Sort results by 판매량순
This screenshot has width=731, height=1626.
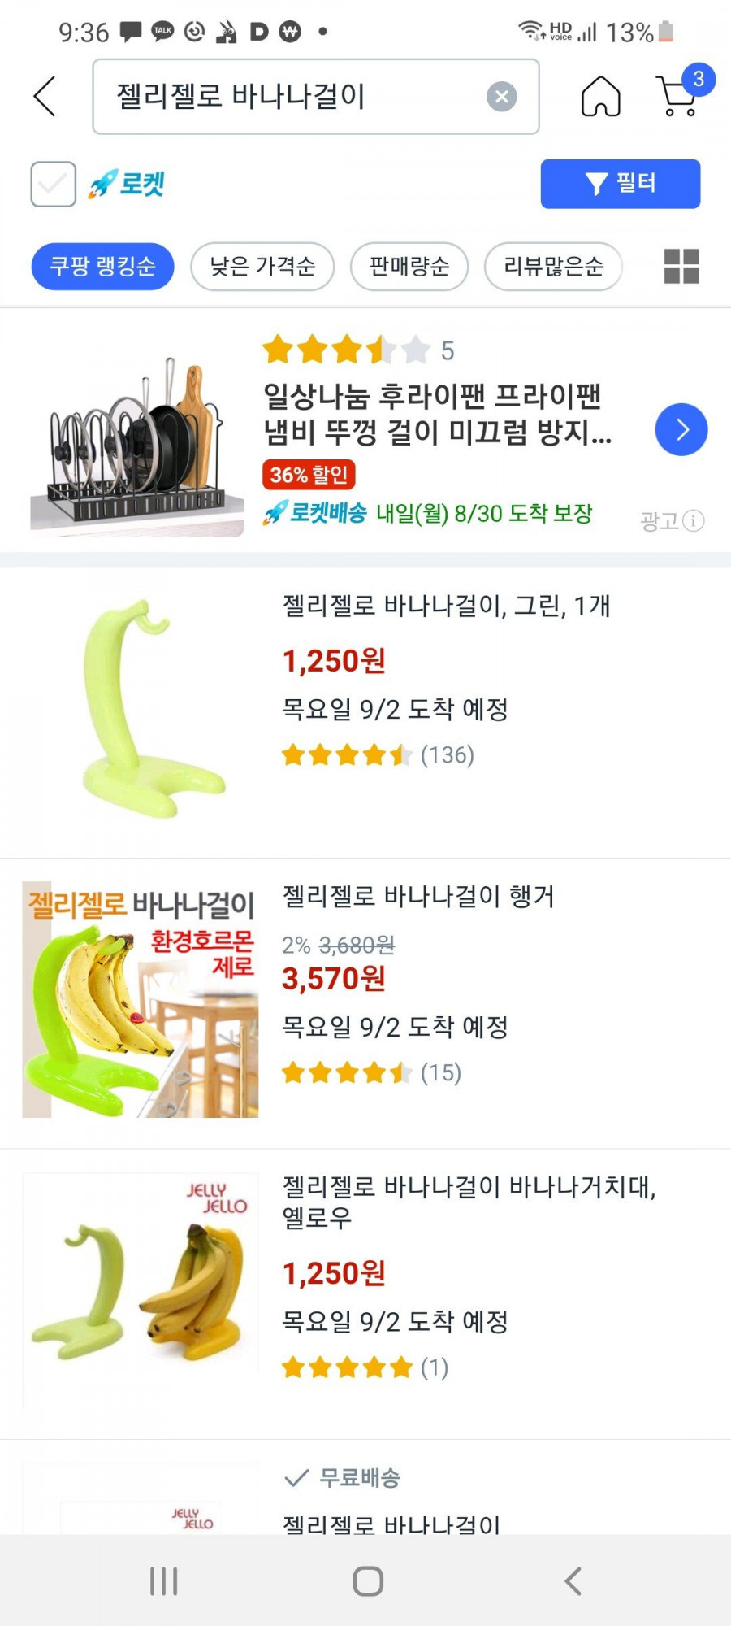point(409,266)
